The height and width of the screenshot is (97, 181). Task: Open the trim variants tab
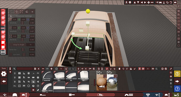click(x=24, y=95)
